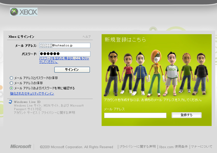Click the Windows Live ID heading text
This screenshot has width=217, height=153.
(27, 102)
